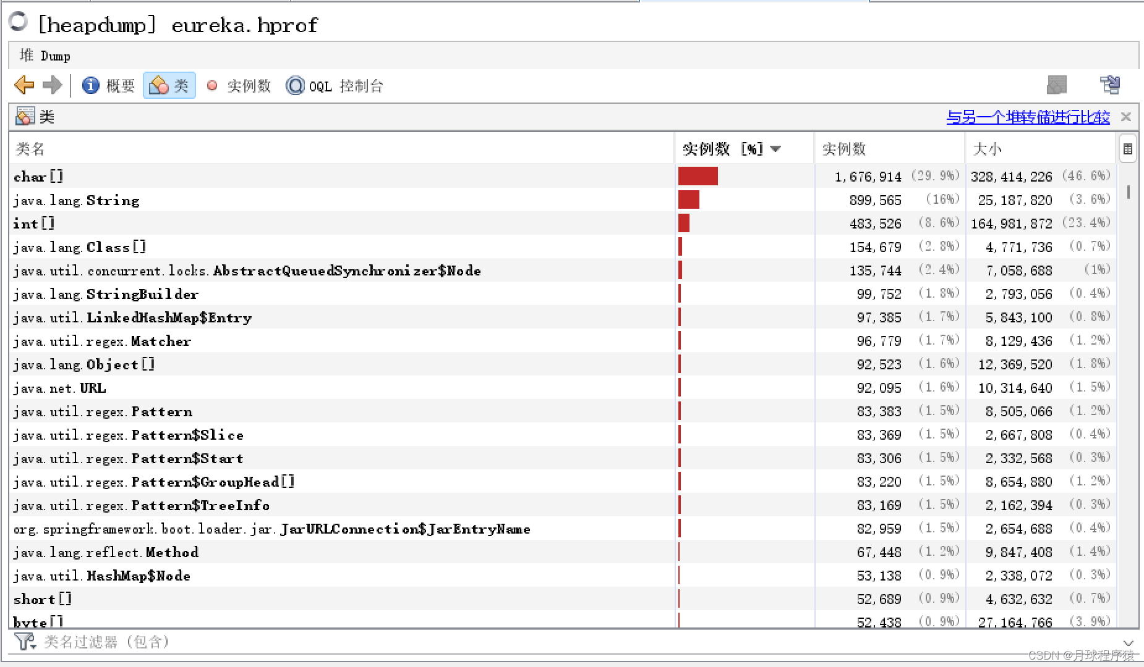Image resolution: width=1144 pixels, height=667 pixels.
Task: Click the gray snapshot icon in the toolbar
Action: [x=1057, y=85]
